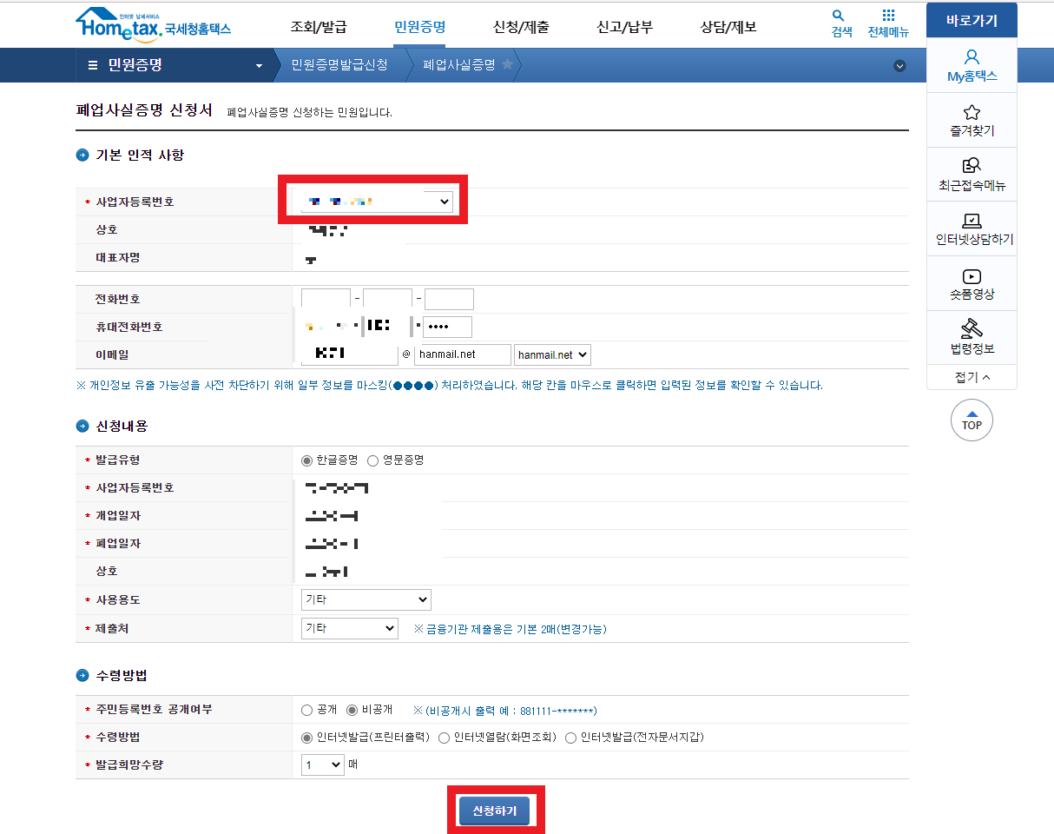Click first 전화번호 input box
Screen dimensions: 1054x834
click(326, 299)
